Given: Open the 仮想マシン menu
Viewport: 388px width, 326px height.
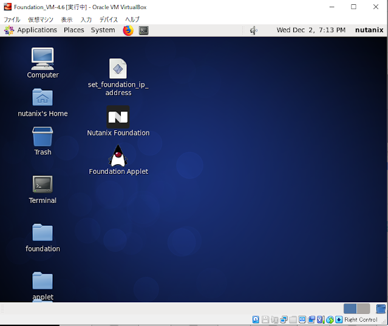Looking at the screenshot, I should (x=41, y=19).
